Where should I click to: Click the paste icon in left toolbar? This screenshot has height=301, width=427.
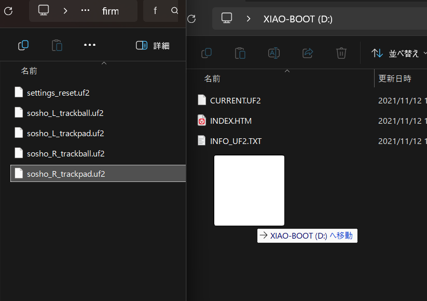coord(57,45)
